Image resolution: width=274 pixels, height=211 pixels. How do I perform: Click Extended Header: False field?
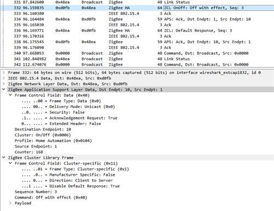pyautogui.click(x=61, y=124)
